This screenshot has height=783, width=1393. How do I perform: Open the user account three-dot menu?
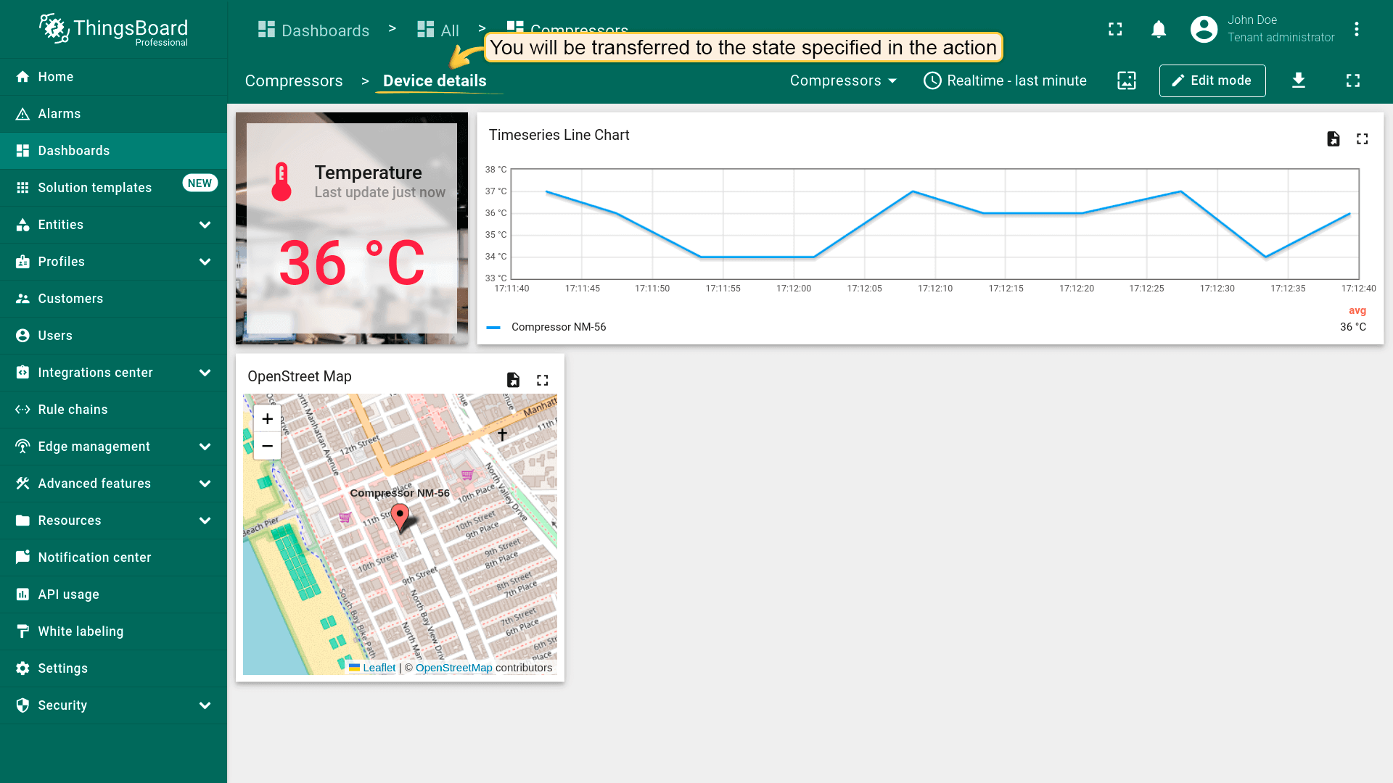[1356, 30]
